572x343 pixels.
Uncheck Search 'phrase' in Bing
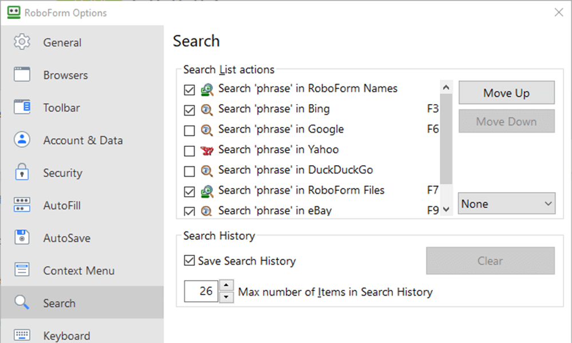coord(189,110)
